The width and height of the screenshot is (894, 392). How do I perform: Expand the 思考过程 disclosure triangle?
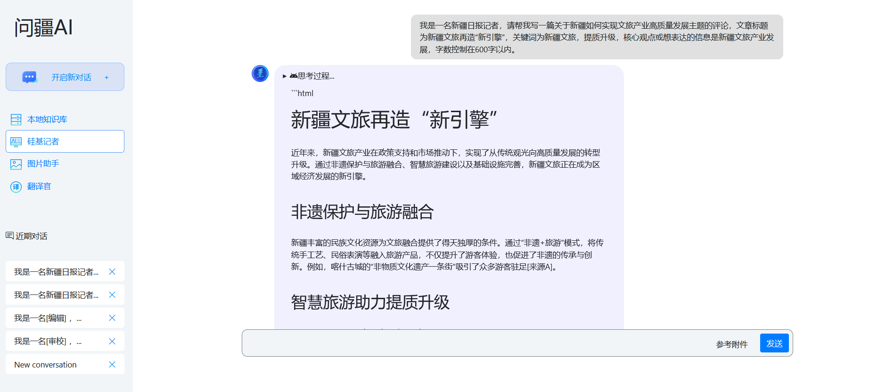285,76
